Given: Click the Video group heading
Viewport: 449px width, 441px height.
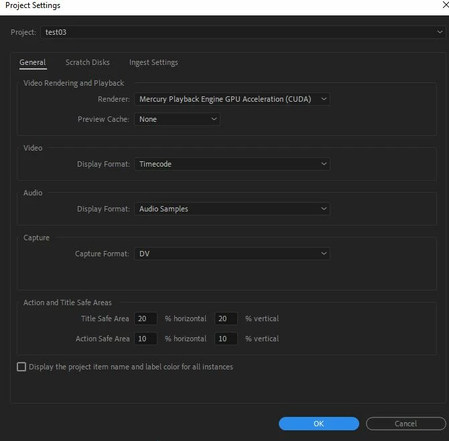Looking at the screenshot, I should tap(33, 148).
